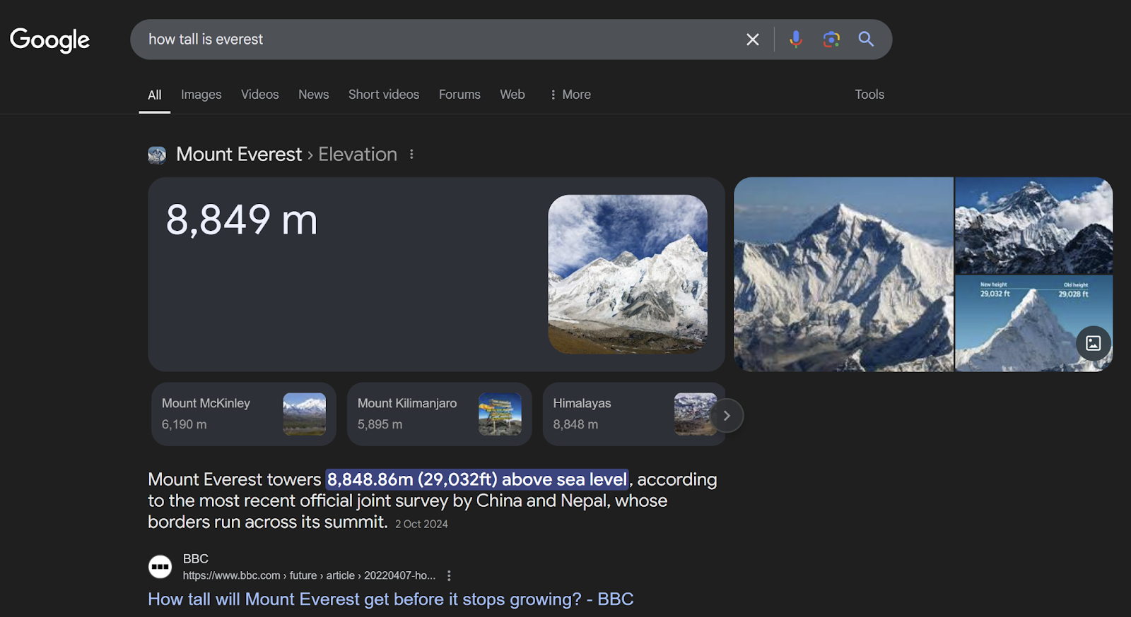Open the Tools options
The image size is (1131, 617).
(x=869, y=95)
